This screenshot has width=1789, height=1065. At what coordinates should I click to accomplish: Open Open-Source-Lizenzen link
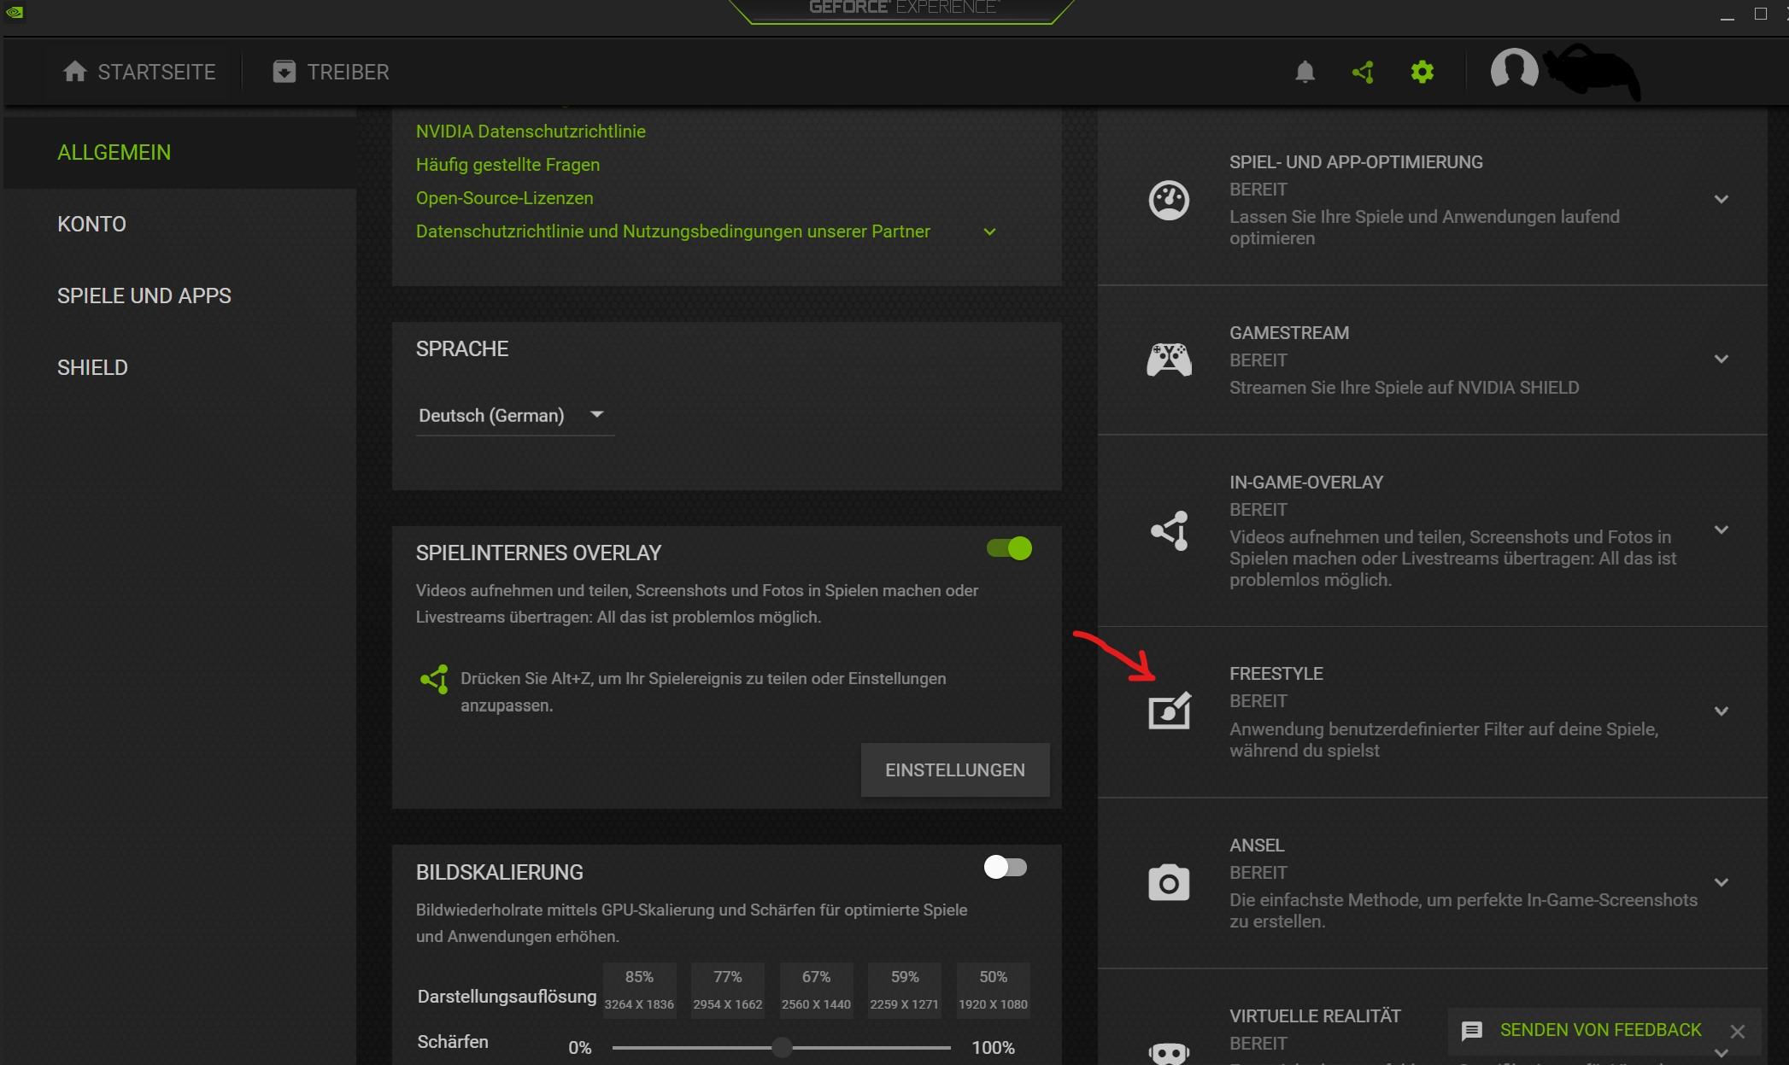point(504,198)
